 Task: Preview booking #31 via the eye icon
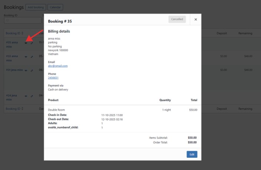click(x=26, y=70)
